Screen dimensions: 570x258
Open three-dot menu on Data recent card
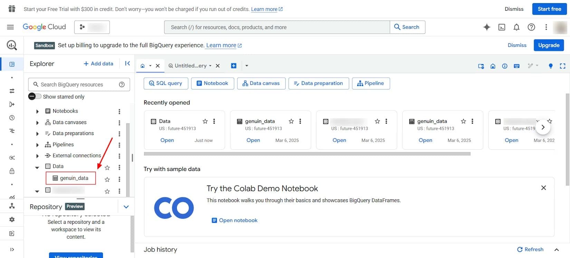[x=214, y=121]
